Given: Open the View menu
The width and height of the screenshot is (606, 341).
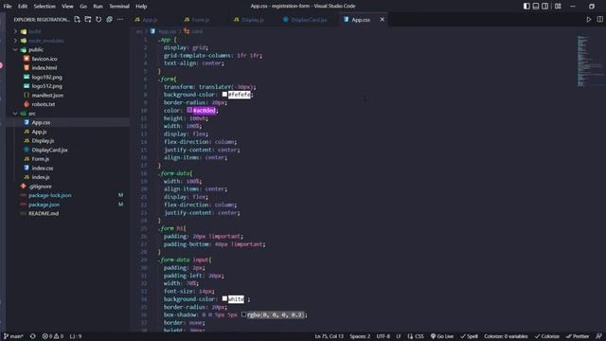Looking at the screenshot, I should click(67, 7).
